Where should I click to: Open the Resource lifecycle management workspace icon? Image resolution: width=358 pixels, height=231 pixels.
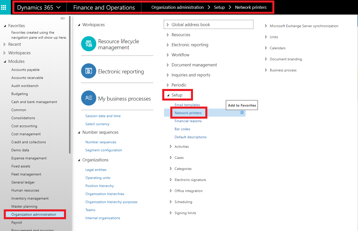pos(88,44)
